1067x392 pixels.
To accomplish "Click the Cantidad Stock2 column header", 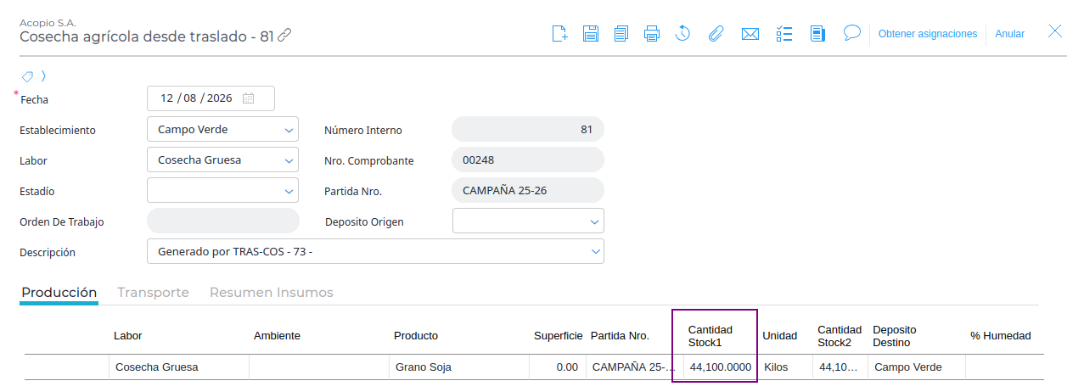I will coord(840,336).
